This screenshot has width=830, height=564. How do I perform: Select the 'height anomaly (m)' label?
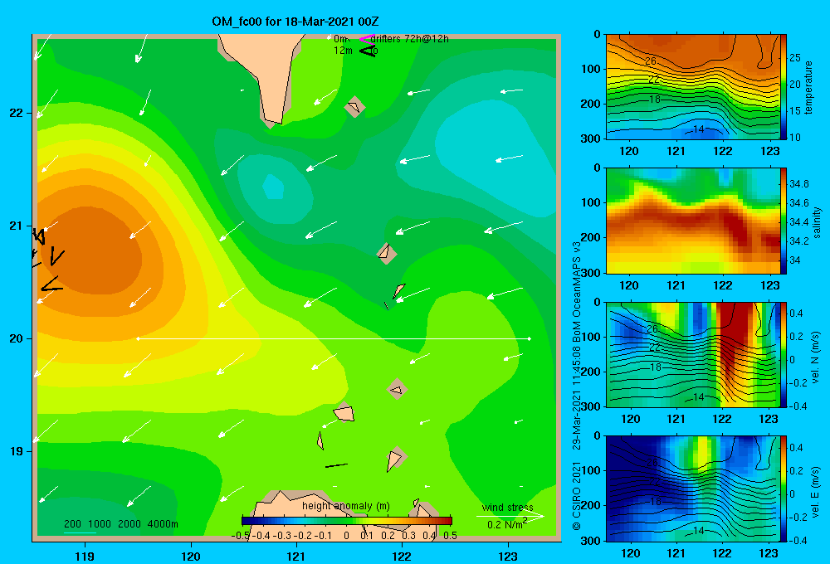point(346,506)
